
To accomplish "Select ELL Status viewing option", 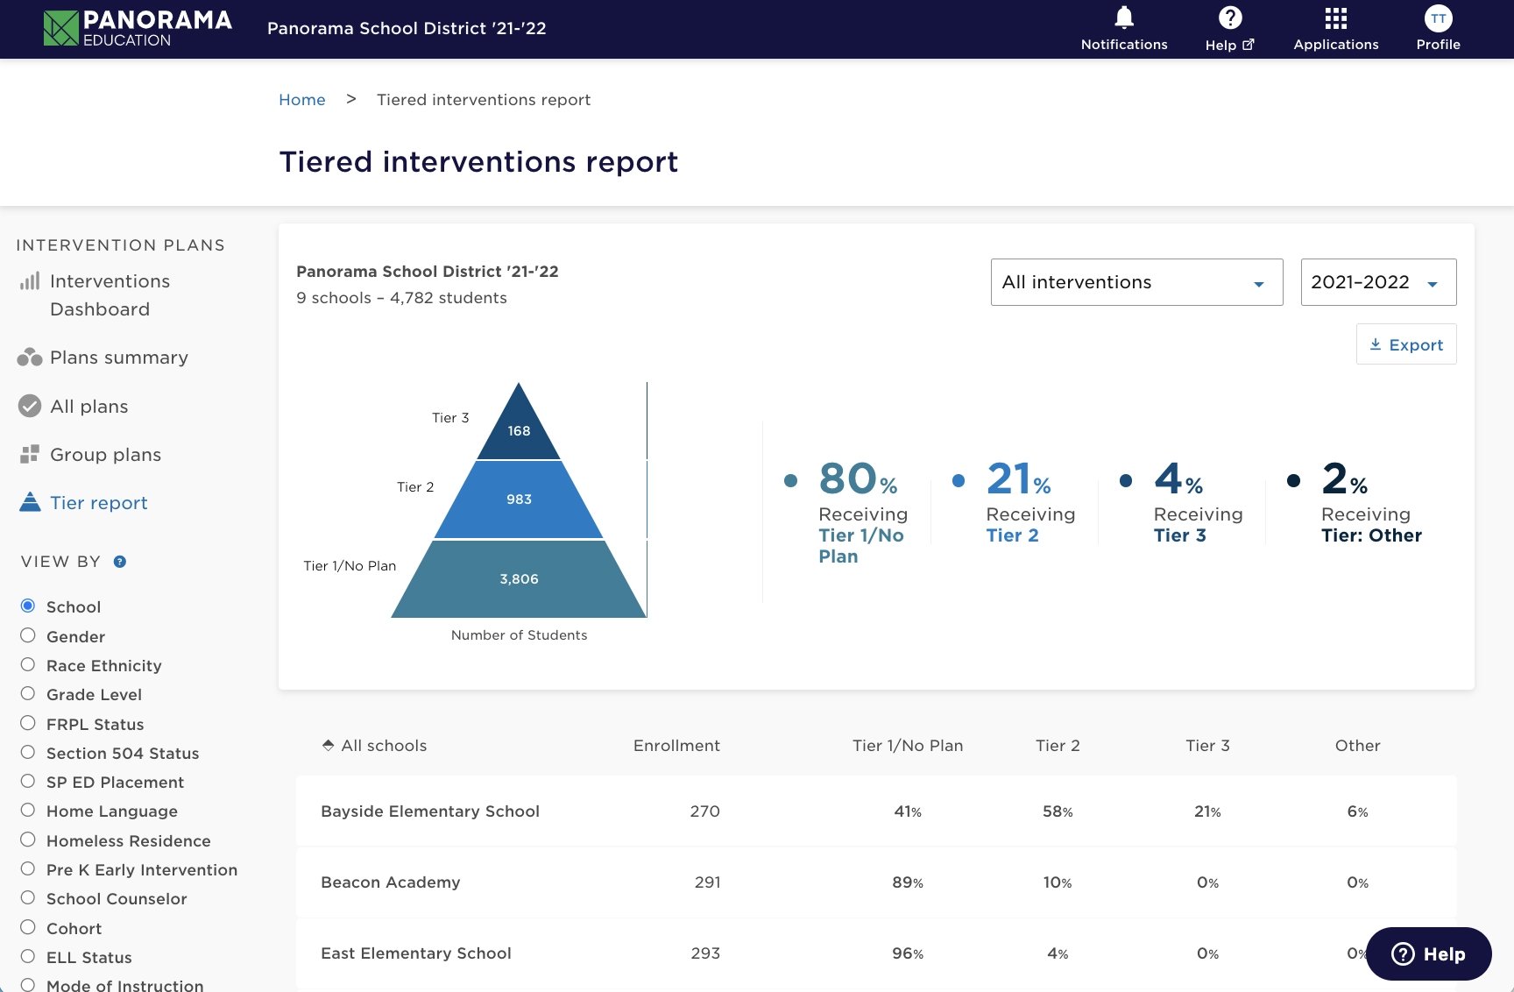I will tap(27, 956).
